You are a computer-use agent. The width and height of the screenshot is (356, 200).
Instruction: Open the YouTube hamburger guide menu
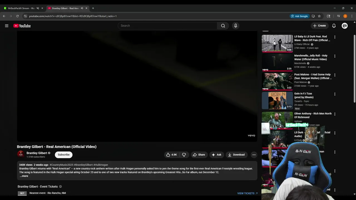tap(7, 26)
